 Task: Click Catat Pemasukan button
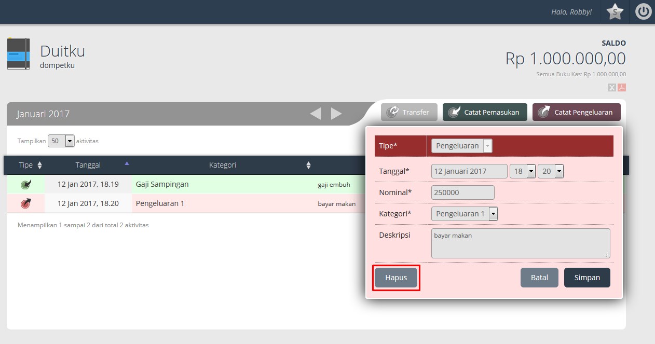click(485, 112)
